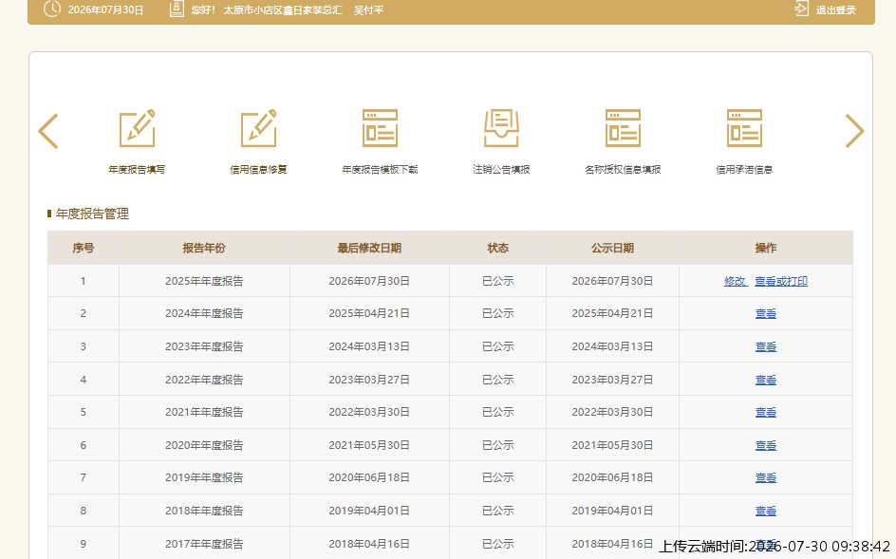Viewport: 896px width, 559px height.
Task: Click the user name 吴付平
Action: tap(368, 9)
